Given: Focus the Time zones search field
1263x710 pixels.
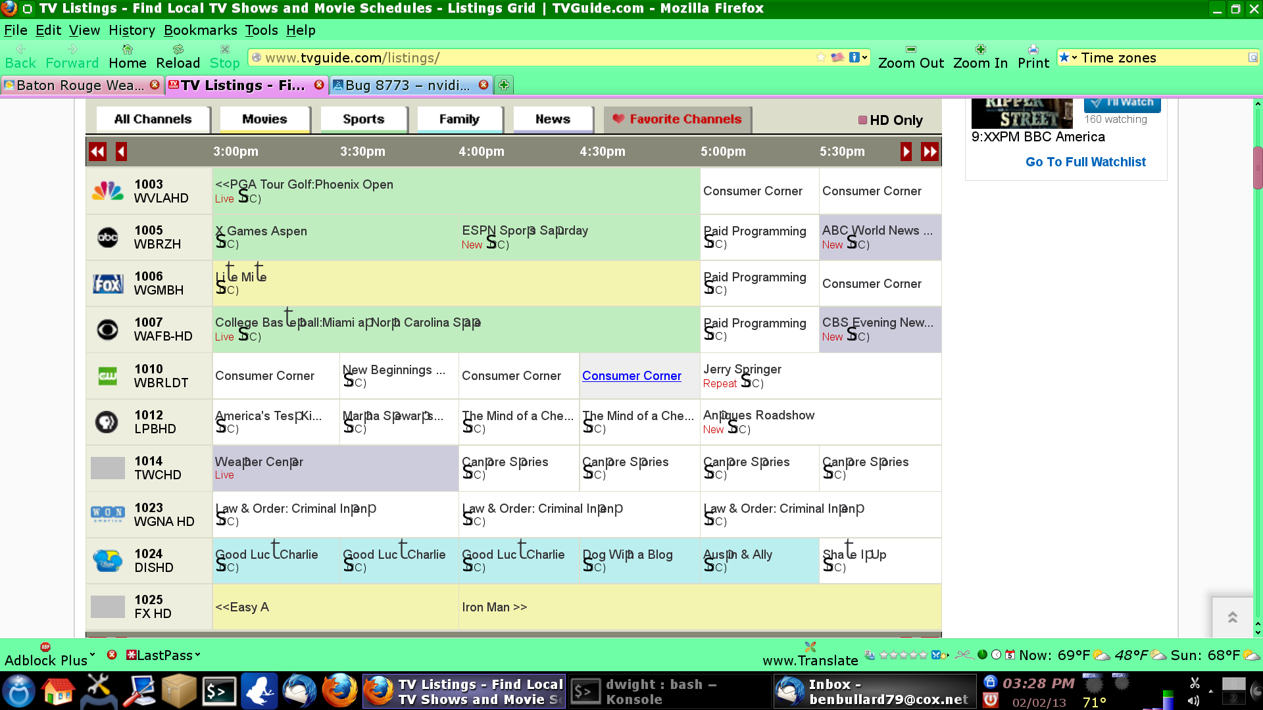Looking at the screenshot, I should [x=1163, y=57].
